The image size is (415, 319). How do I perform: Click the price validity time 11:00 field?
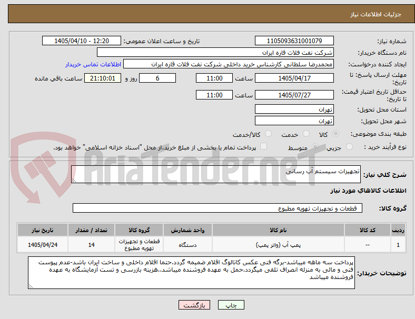pyautogui.click(x=214, y=95)
